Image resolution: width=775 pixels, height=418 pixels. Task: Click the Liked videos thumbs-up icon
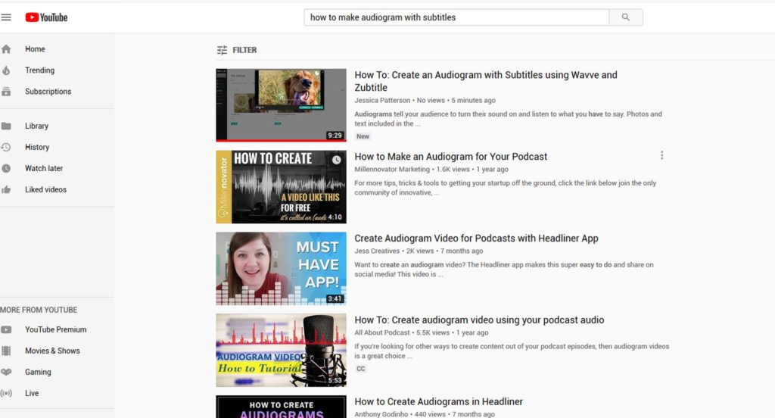tap(6, 189)
